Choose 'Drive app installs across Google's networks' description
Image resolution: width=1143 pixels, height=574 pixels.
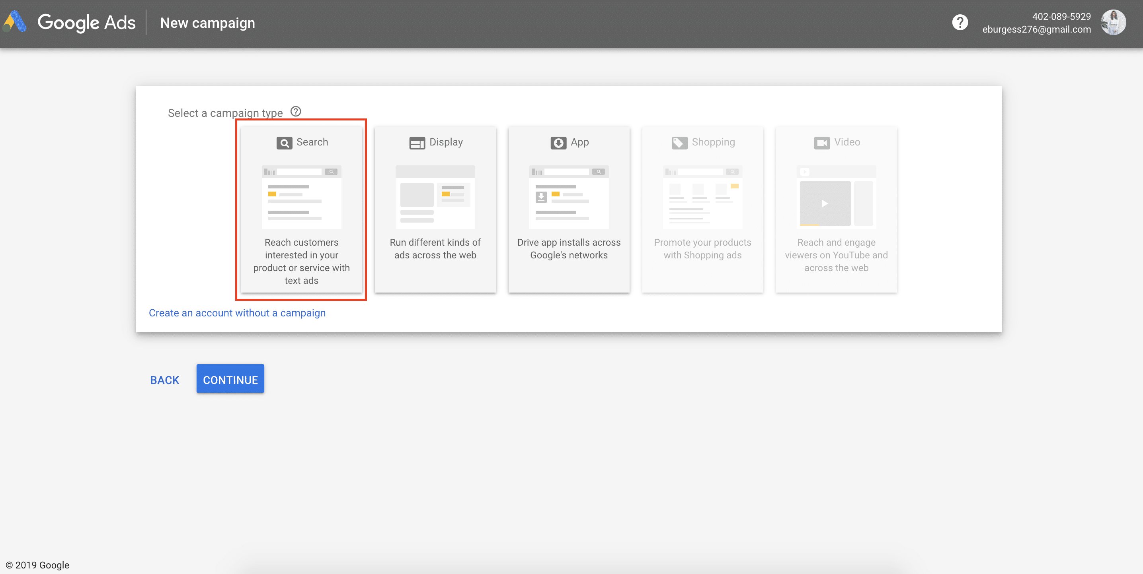click(x=569, y=249)
